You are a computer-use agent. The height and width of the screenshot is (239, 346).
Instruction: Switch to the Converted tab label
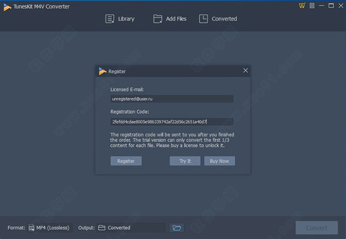[x=224, y=19]
